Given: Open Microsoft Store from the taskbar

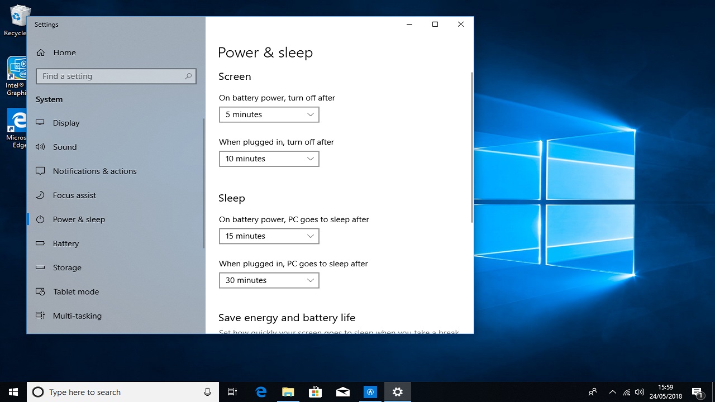Looking at the screenshot, I should click(315, 392).
